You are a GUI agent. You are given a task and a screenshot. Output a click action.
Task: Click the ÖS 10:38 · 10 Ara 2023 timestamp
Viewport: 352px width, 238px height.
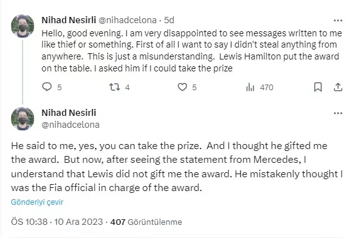click(x=57, y=222)
